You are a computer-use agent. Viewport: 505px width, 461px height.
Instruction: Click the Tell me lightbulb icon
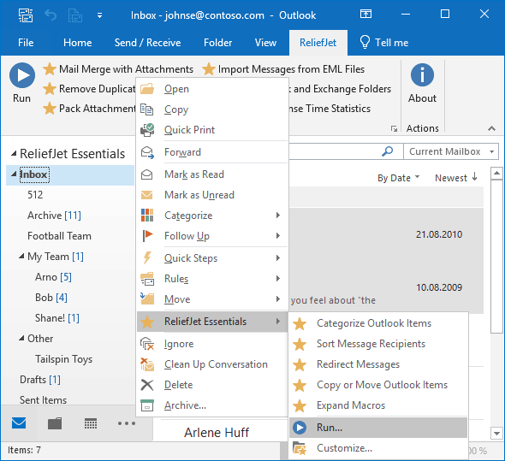point(365,42)
